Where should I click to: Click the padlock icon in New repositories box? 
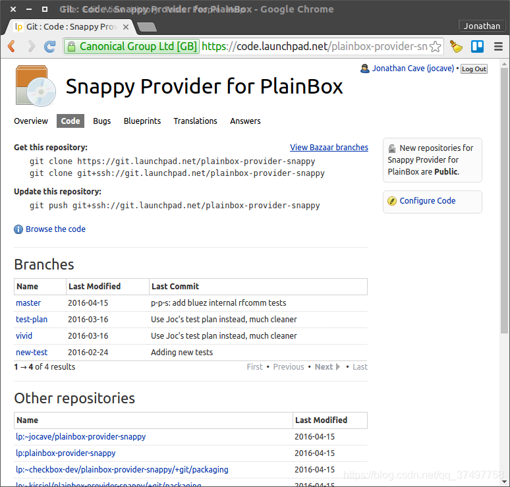point(392,148)
